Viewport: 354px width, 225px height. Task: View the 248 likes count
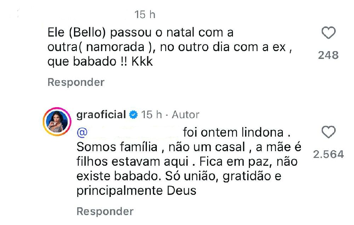coord(328,55)
